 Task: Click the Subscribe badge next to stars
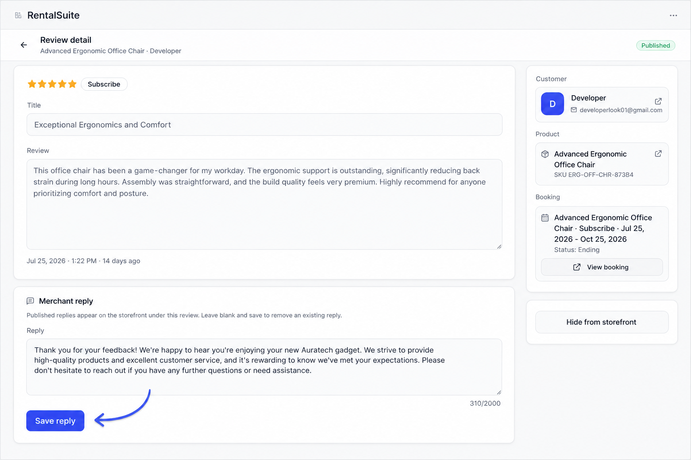pos(104,84)
